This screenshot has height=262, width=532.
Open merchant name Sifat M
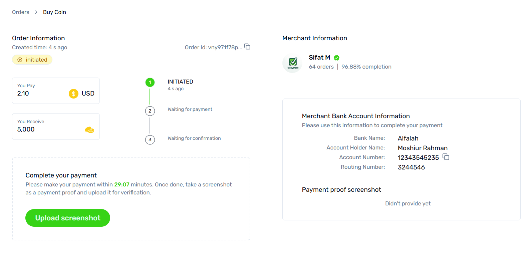point(319,57)
